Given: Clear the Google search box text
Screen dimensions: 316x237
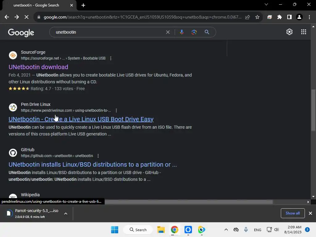Looking at the screenshot, I should click(x=168, y=32).
